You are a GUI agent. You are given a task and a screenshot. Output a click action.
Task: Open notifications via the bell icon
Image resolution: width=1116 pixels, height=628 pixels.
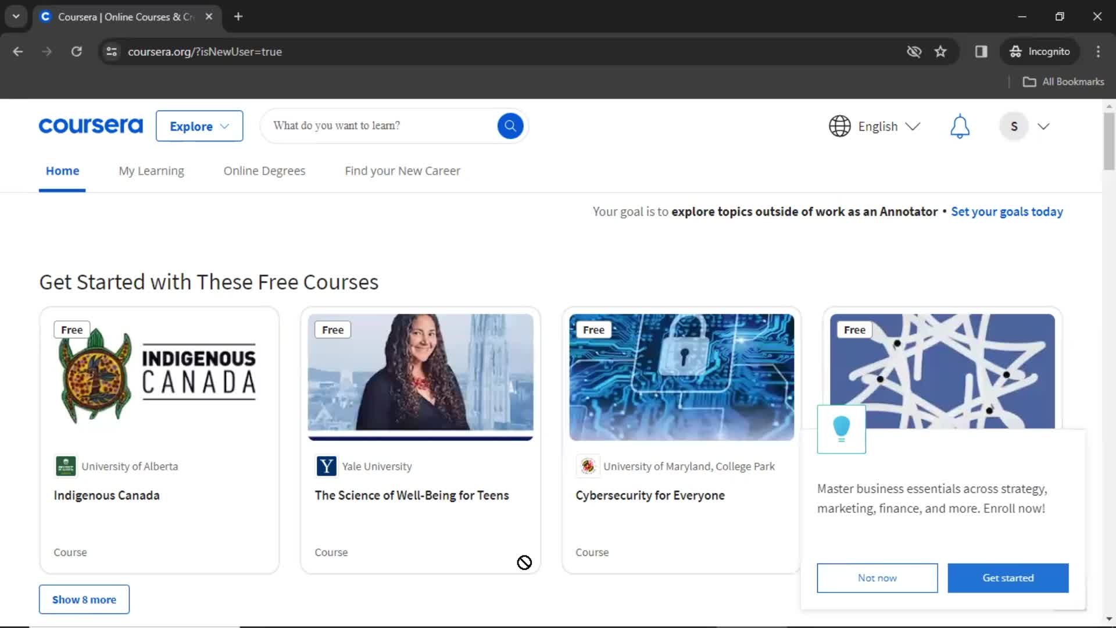pyautogui.click(x=960, y=126)
